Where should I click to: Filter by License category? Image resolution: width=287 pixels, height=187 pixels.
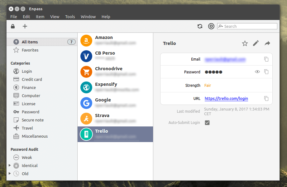click(42, 104)
